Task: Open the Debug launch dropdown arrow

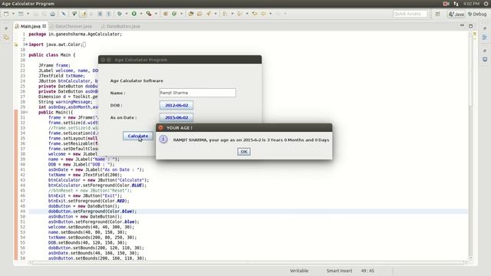Action: [x=126, y=14]
